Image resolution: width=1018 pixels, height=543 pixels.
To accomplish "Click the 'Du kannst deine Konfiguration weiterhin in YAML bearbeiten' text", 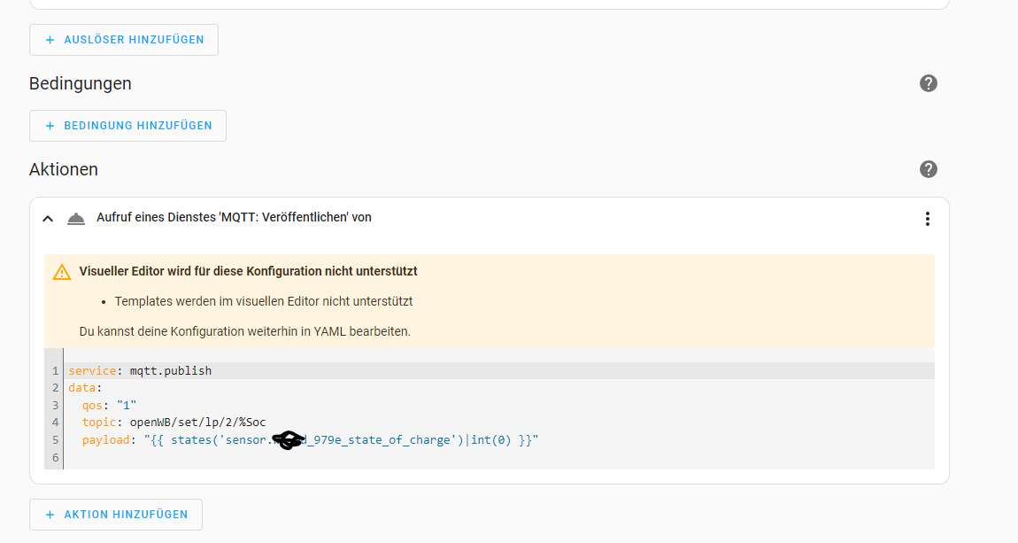I will click(244, 332).
